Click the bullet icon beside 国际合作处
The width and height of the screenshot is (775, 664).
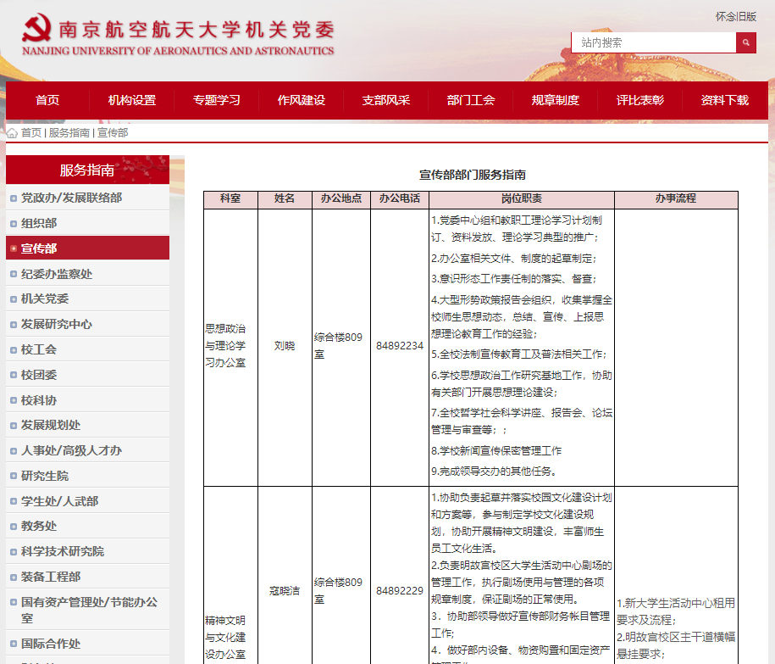click(13, 644)
